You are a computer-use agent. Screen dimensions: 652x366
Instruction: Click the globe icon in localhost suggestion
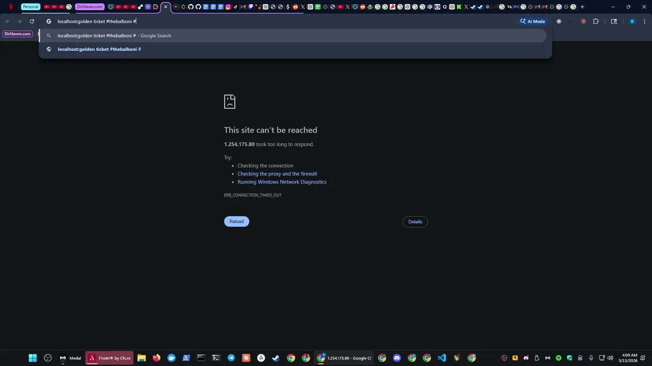tap(49, 49)
